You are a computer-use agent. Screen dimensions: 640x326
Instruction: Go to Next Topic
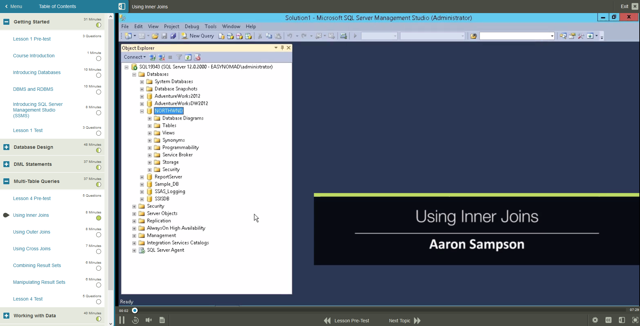point(405,321)
